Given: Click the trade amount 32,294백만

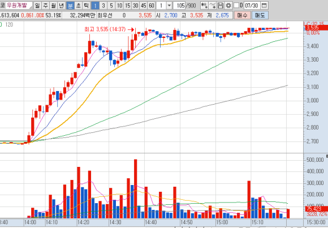Looking at the screenshot, I should 83,15.
